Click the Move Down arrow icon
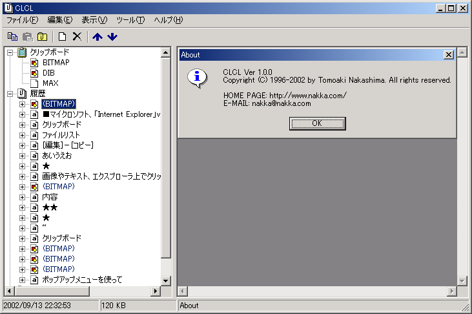The width and height of the screenshot is (472, 314). click(x=112, y=37)
